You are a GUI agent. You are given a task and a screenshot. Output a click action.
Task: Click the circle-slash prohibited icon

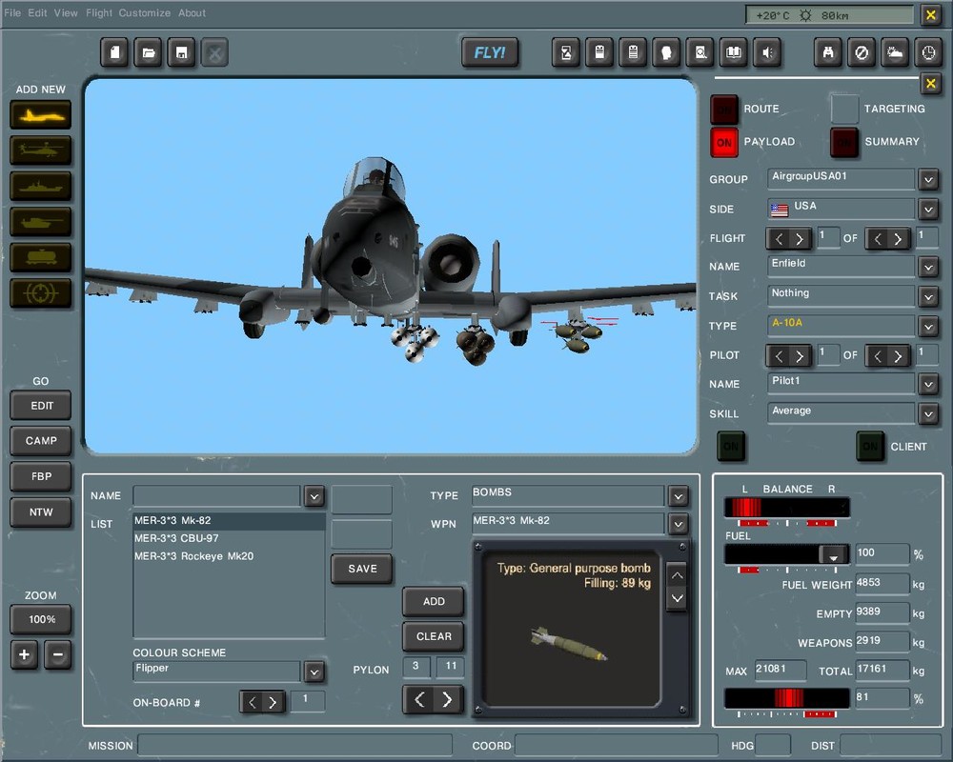(x=862, y=53)
